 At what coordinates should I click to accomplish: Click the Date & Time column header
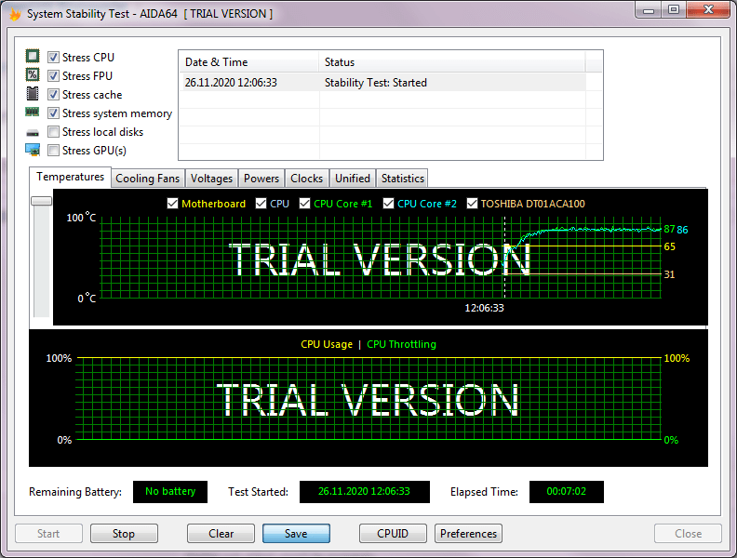[x=248, y=62]
